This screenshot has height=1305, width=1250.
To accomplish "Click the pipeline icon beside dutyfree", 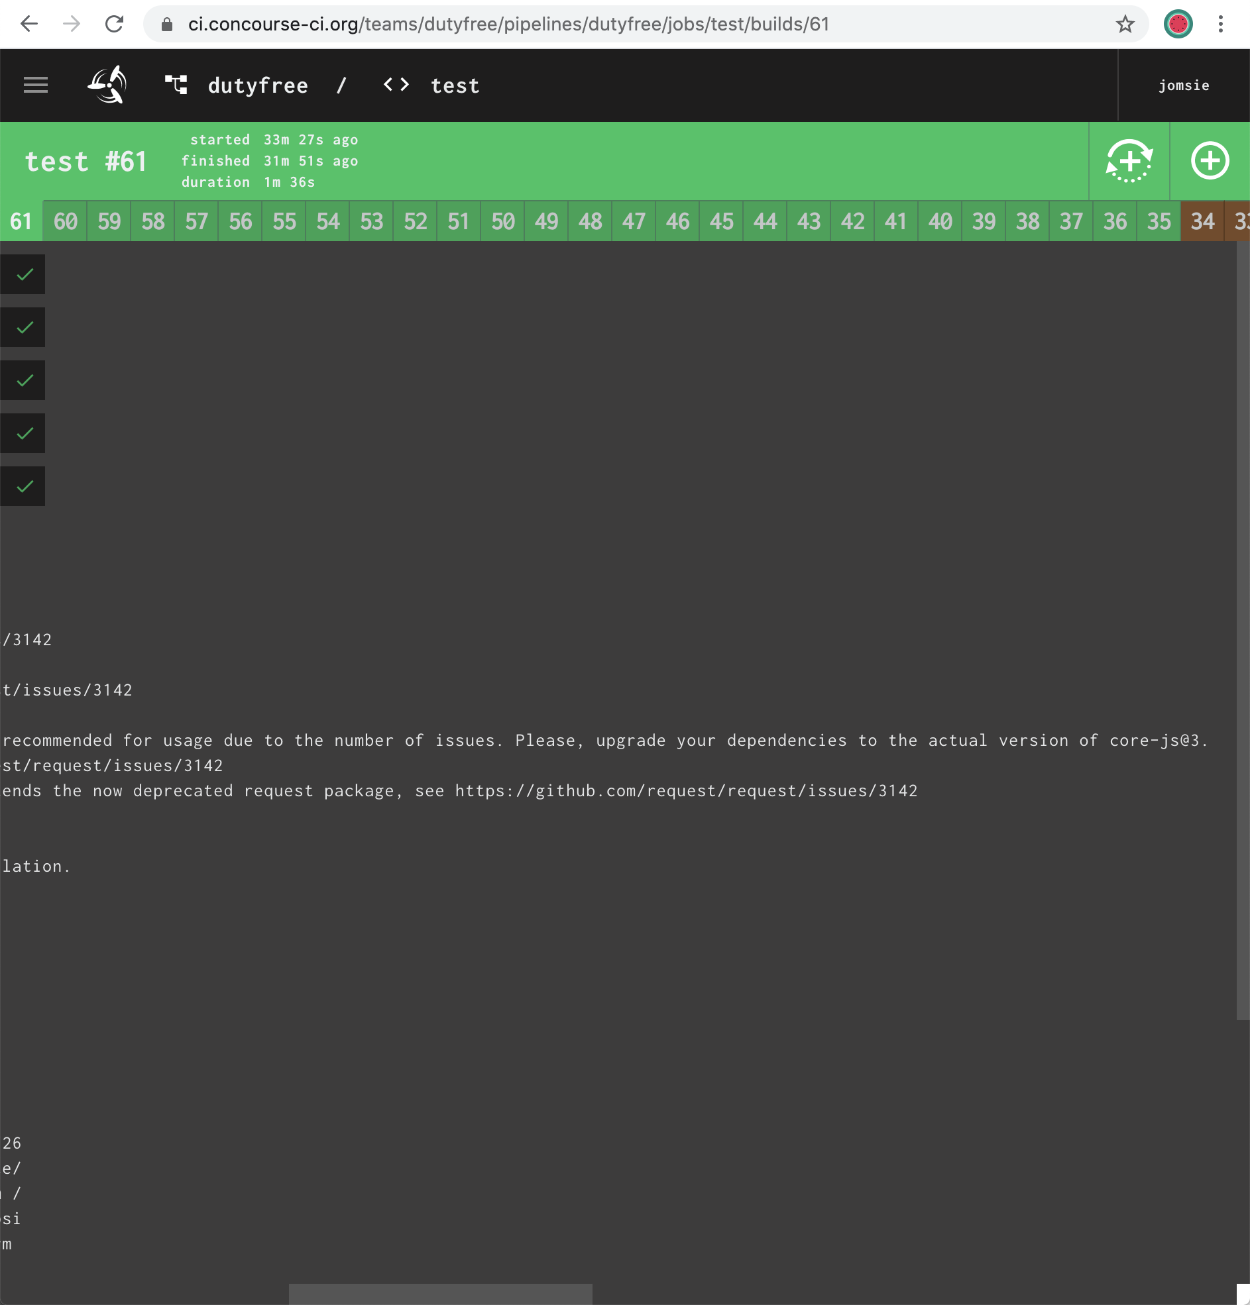I will click(x=176, y=85).
